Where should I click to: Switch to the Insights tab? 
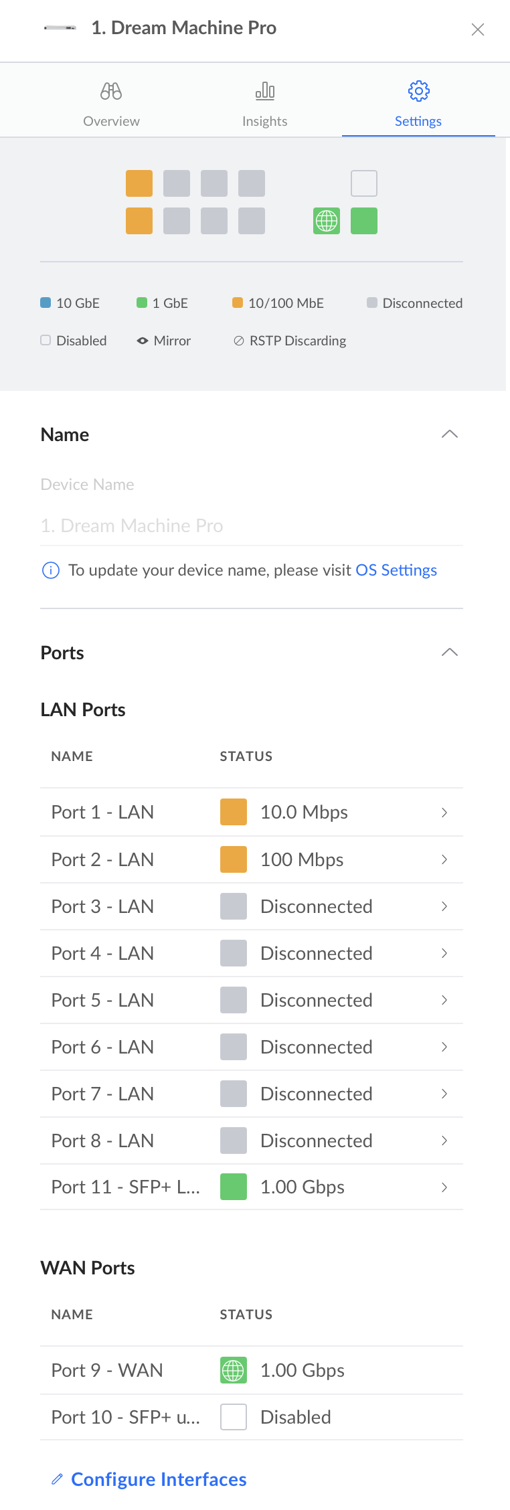coord(265,121)
